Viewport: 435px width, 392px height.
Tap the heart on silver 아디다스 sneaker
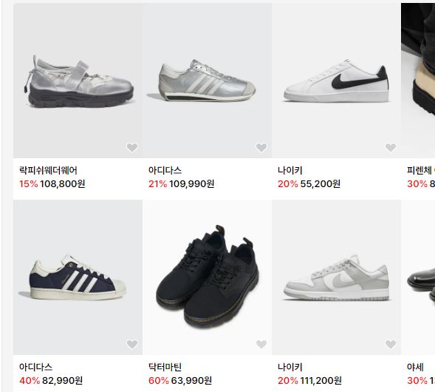pos(261,147)
